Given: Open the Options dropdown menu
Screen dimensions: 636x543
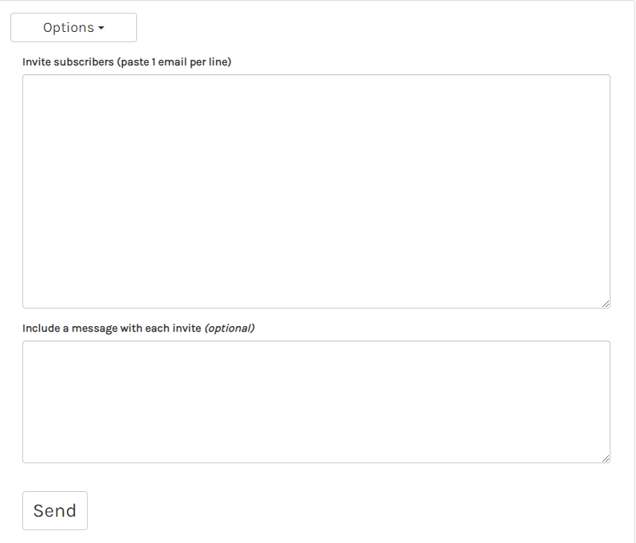Looking at the screenshot, I should (x=73, y=28).
